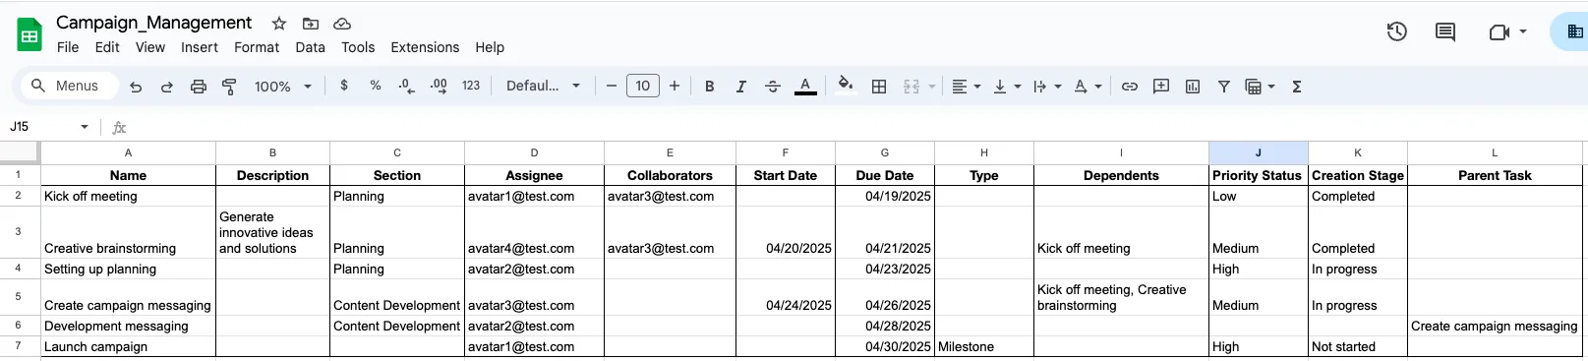Expand the font family dropdown
The height and width of the screenshot is (361, 1588).
[543, 87]
